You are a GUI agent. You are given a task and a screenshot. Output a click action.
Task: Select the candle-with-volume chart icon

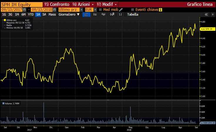[x=112, y=14]
